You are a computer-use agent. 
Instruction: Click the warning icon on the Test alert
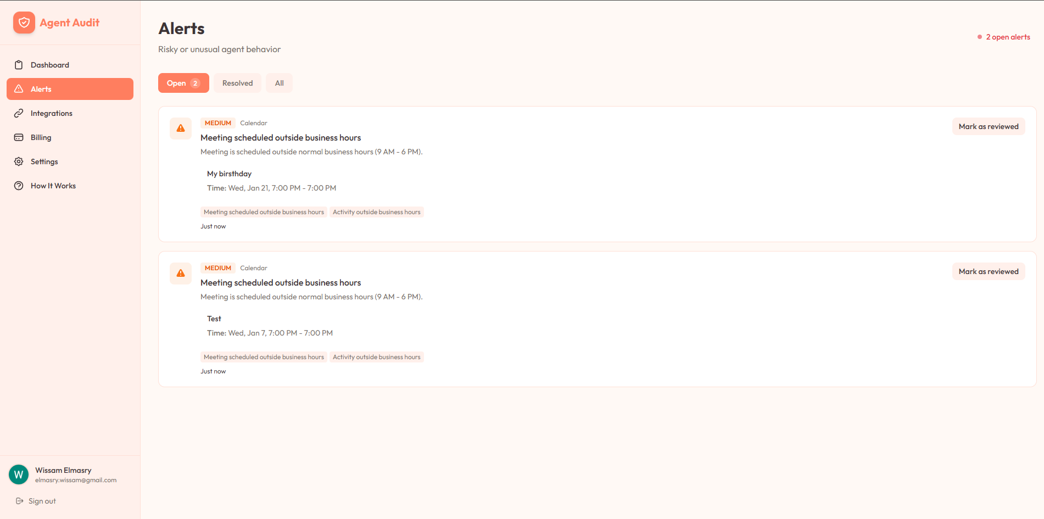point(180,273)
